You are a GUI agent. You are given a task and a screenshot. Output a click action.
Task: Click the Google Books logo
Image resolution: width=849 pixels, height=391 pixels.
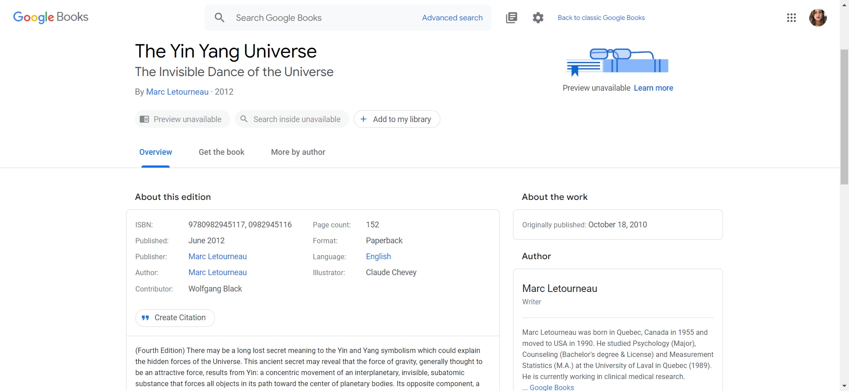(x=51, y=17)
